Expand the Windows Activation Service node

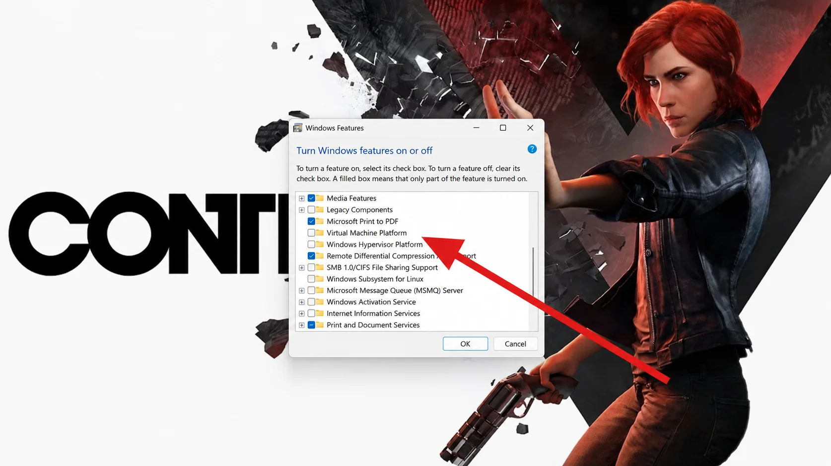click(301, 302)
